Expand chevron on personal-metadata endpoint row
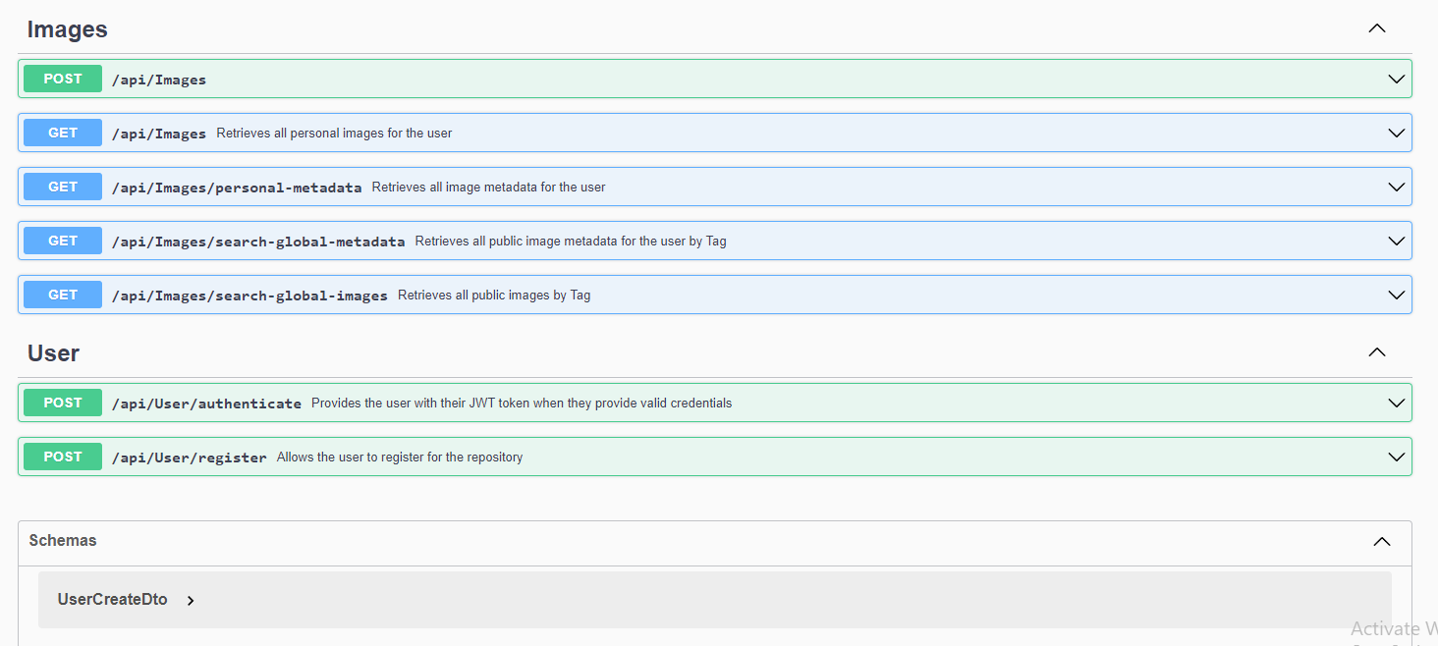Image resolution: width=1438 pixels, height=646 pixels. click(x=1397, y=187)
